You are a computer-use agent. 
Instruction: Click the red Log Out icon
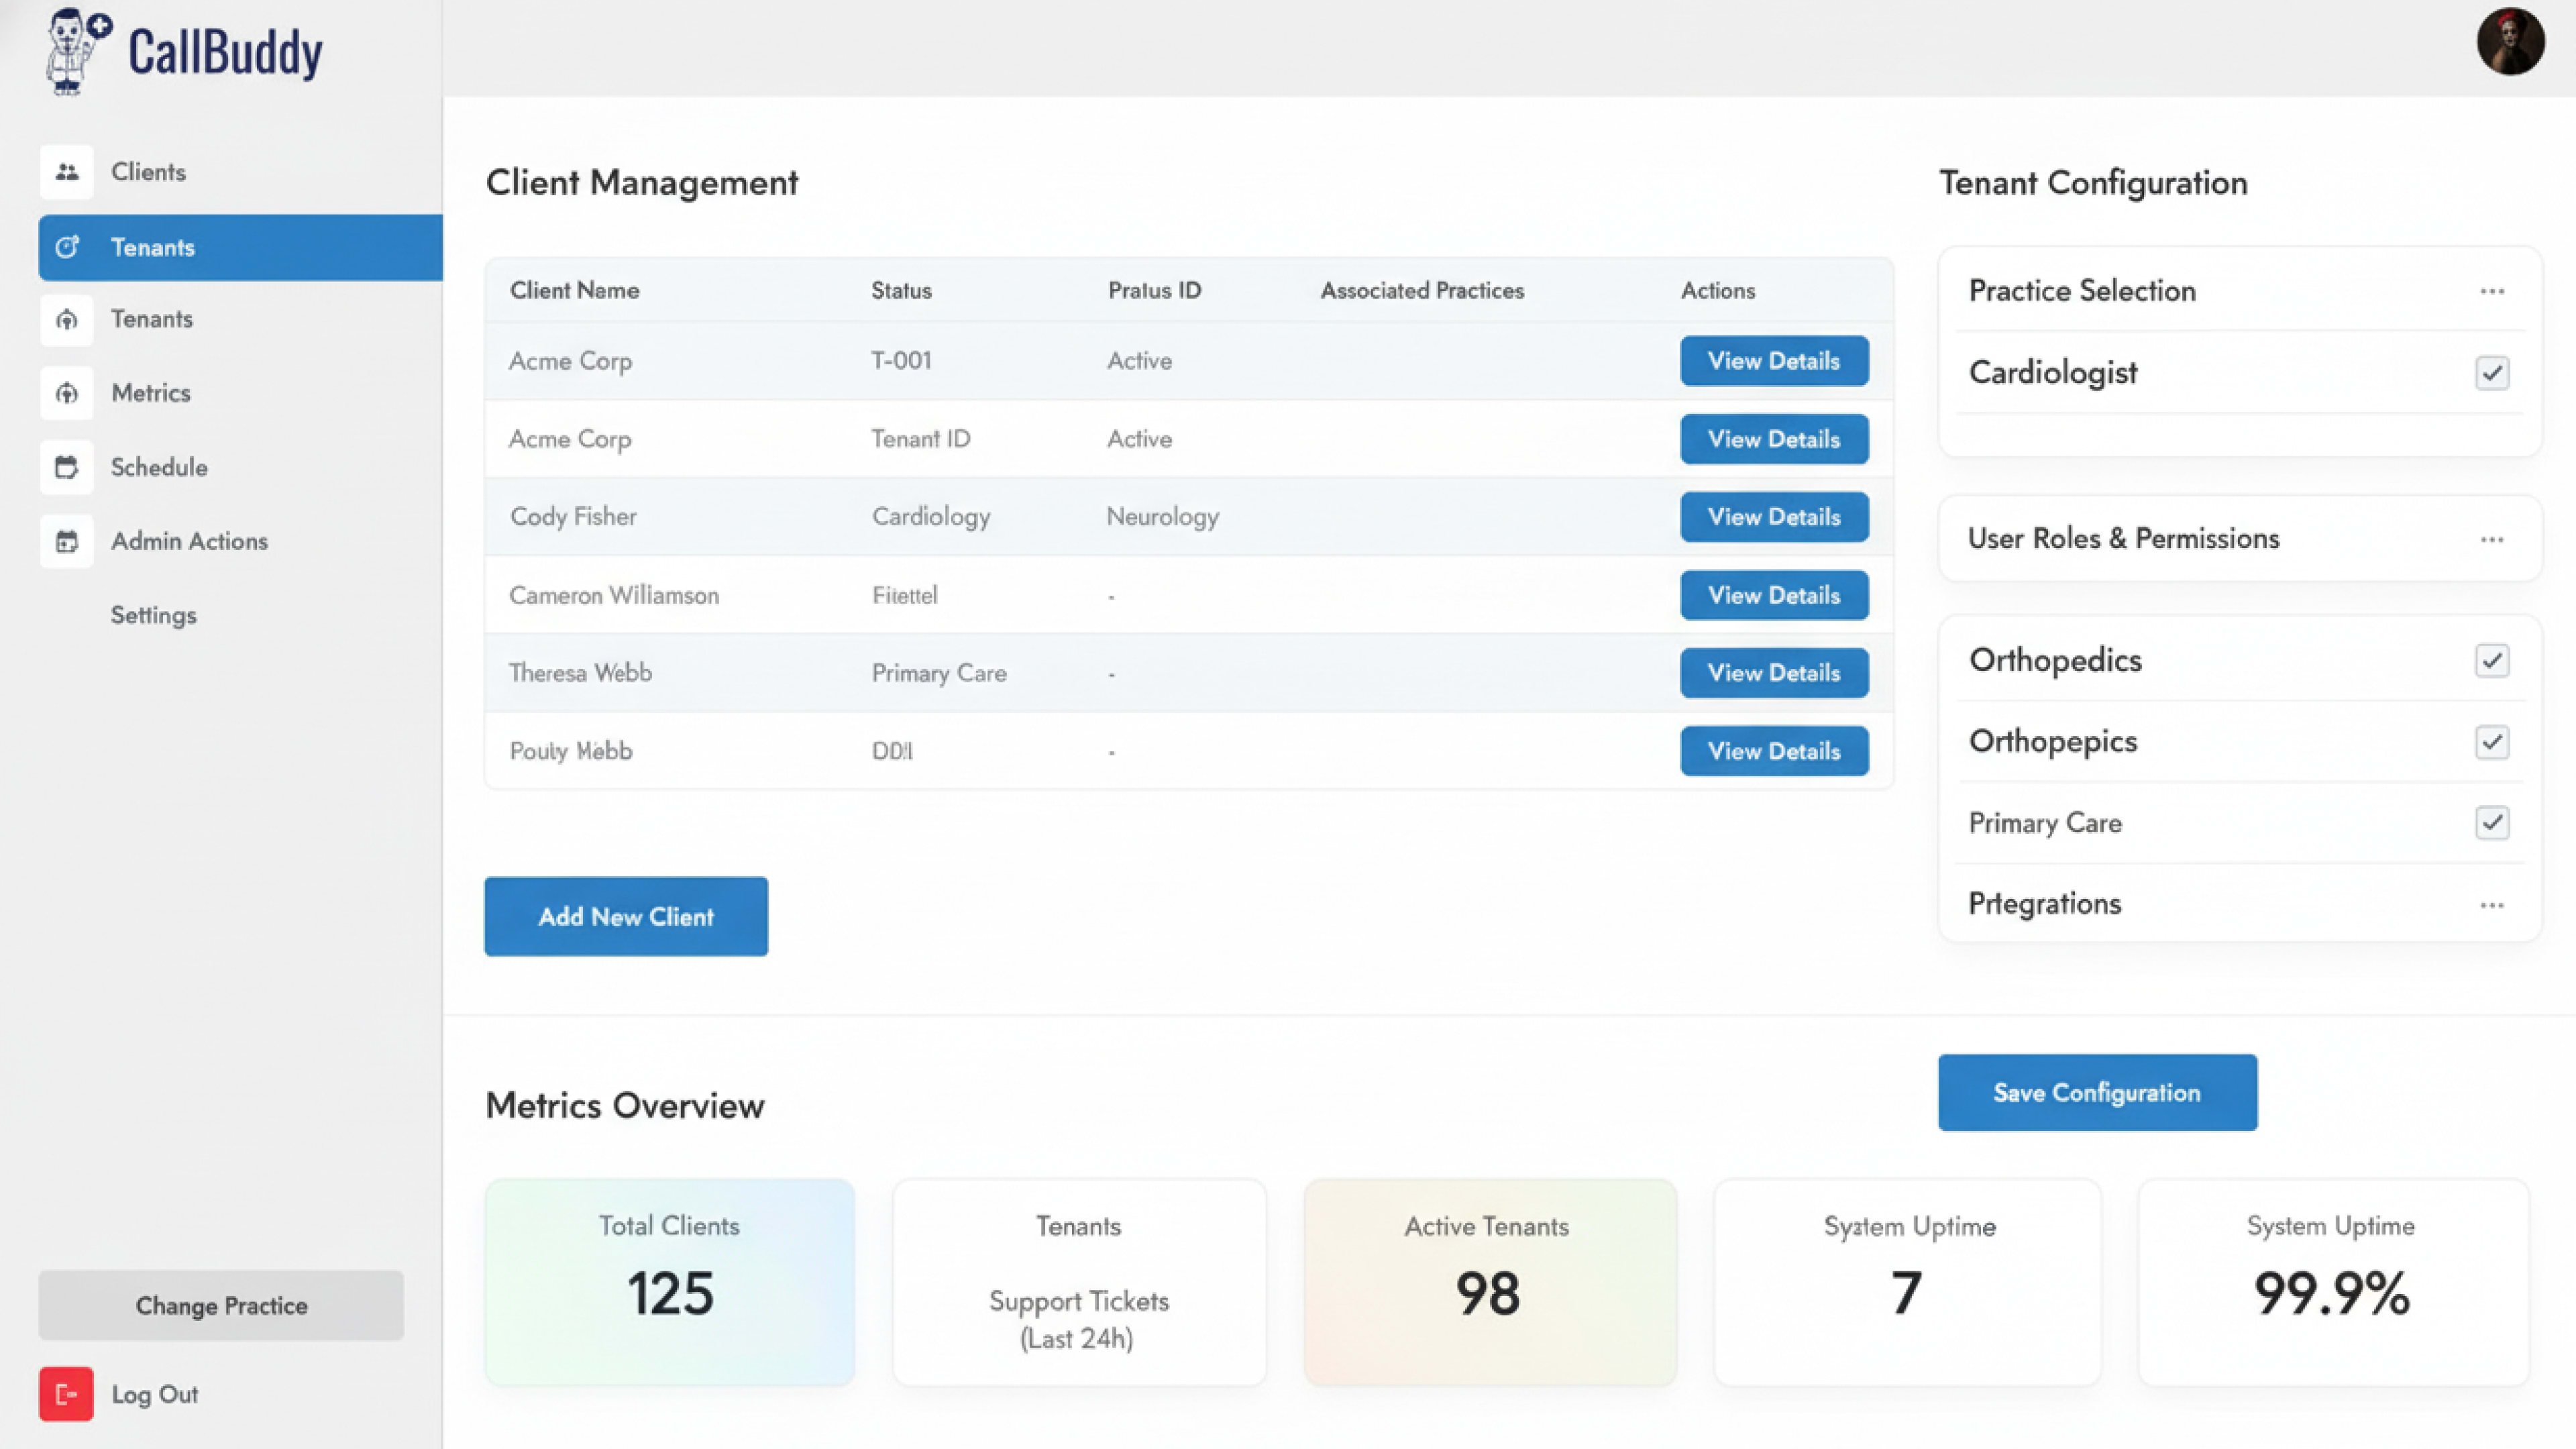pos(66,1393)
